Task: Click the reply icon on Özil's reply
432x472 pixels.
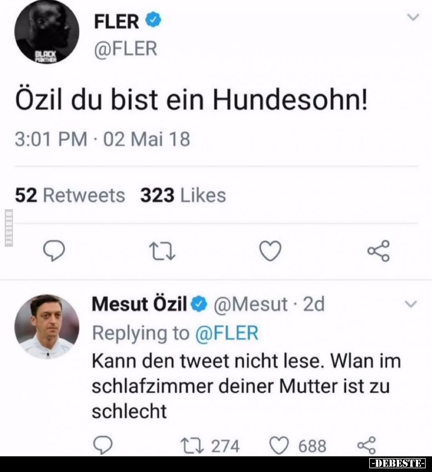Action: pos(103,445)
